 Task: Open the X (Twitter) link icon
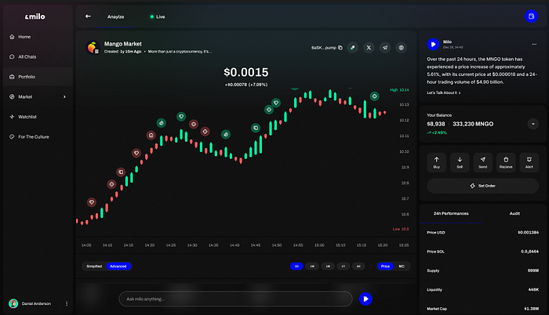(369, 48)
